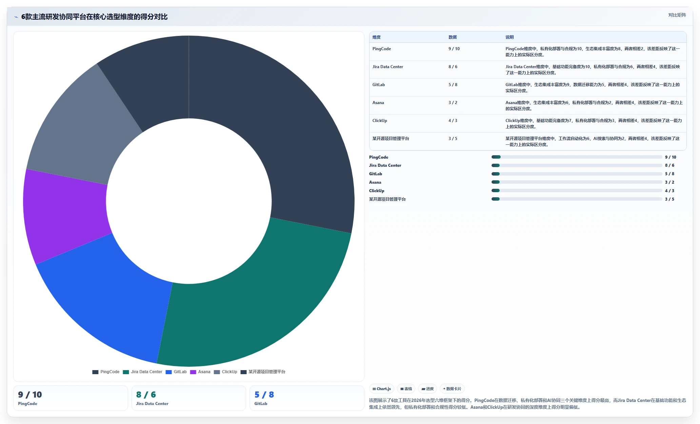
Task: Click the chart title '6款主流研发协同平台在核心选型维度的得分对比'
Action: click(95, 17)
